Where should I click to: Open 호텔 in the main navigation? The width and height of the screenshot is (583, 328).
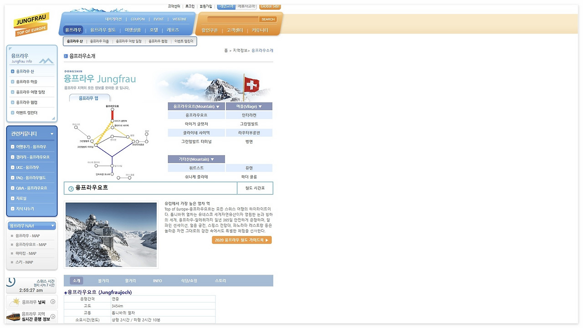154,30
